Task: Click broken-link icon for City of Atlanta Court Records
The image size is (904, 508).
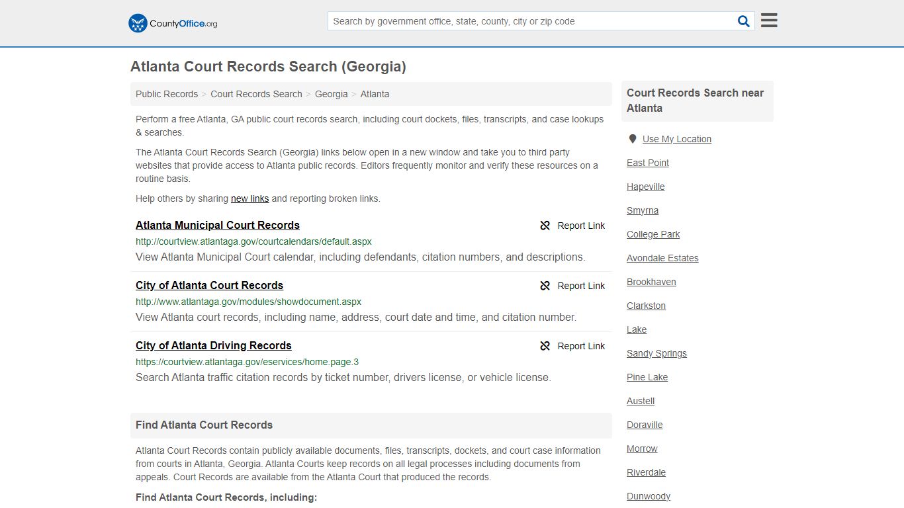Action: (545, 286)
